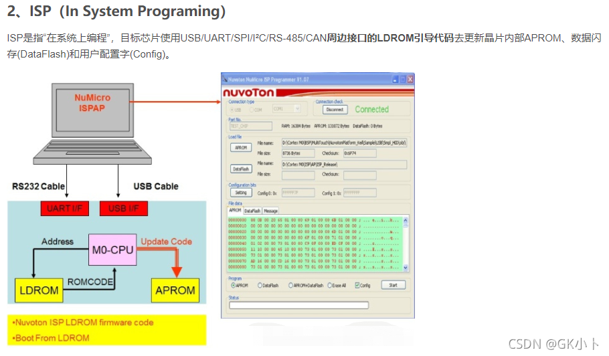Click hex view scrollbar down arrow
Image resolution: width=609 pixels, height=356 pixels.
pos(406,268)
